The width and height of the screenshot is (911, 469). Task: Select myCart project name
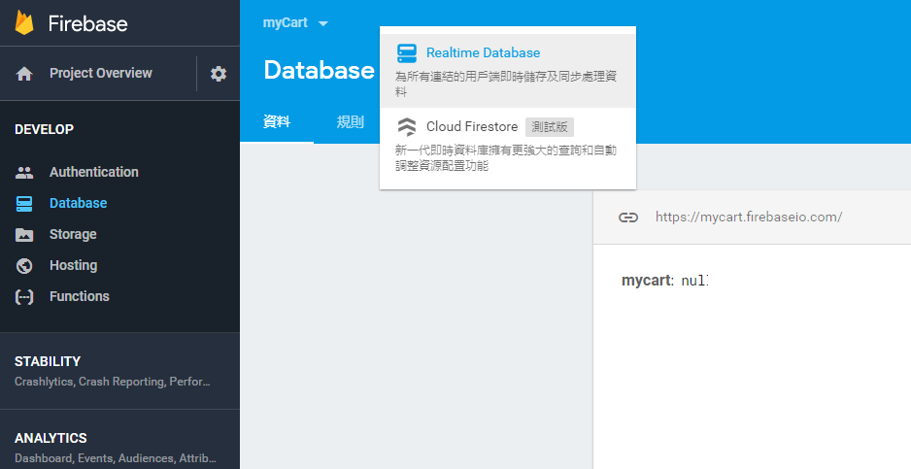[x=286, y=22]
